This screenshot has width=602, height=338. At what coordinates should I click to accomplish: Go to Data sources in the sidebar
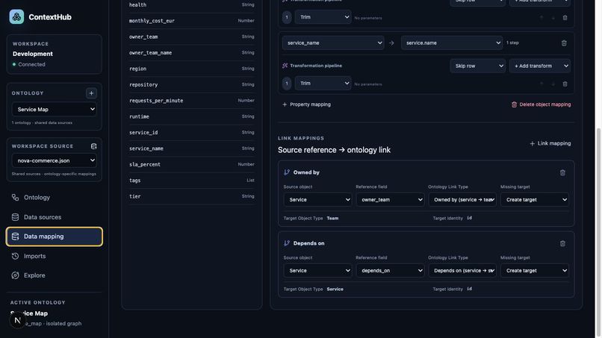pyautogui.click(x=54, y=217)
